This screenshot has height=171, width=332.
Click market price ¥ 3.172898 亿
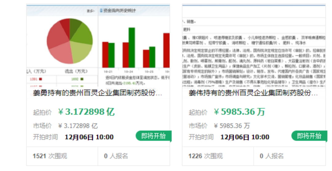(78, 126)
